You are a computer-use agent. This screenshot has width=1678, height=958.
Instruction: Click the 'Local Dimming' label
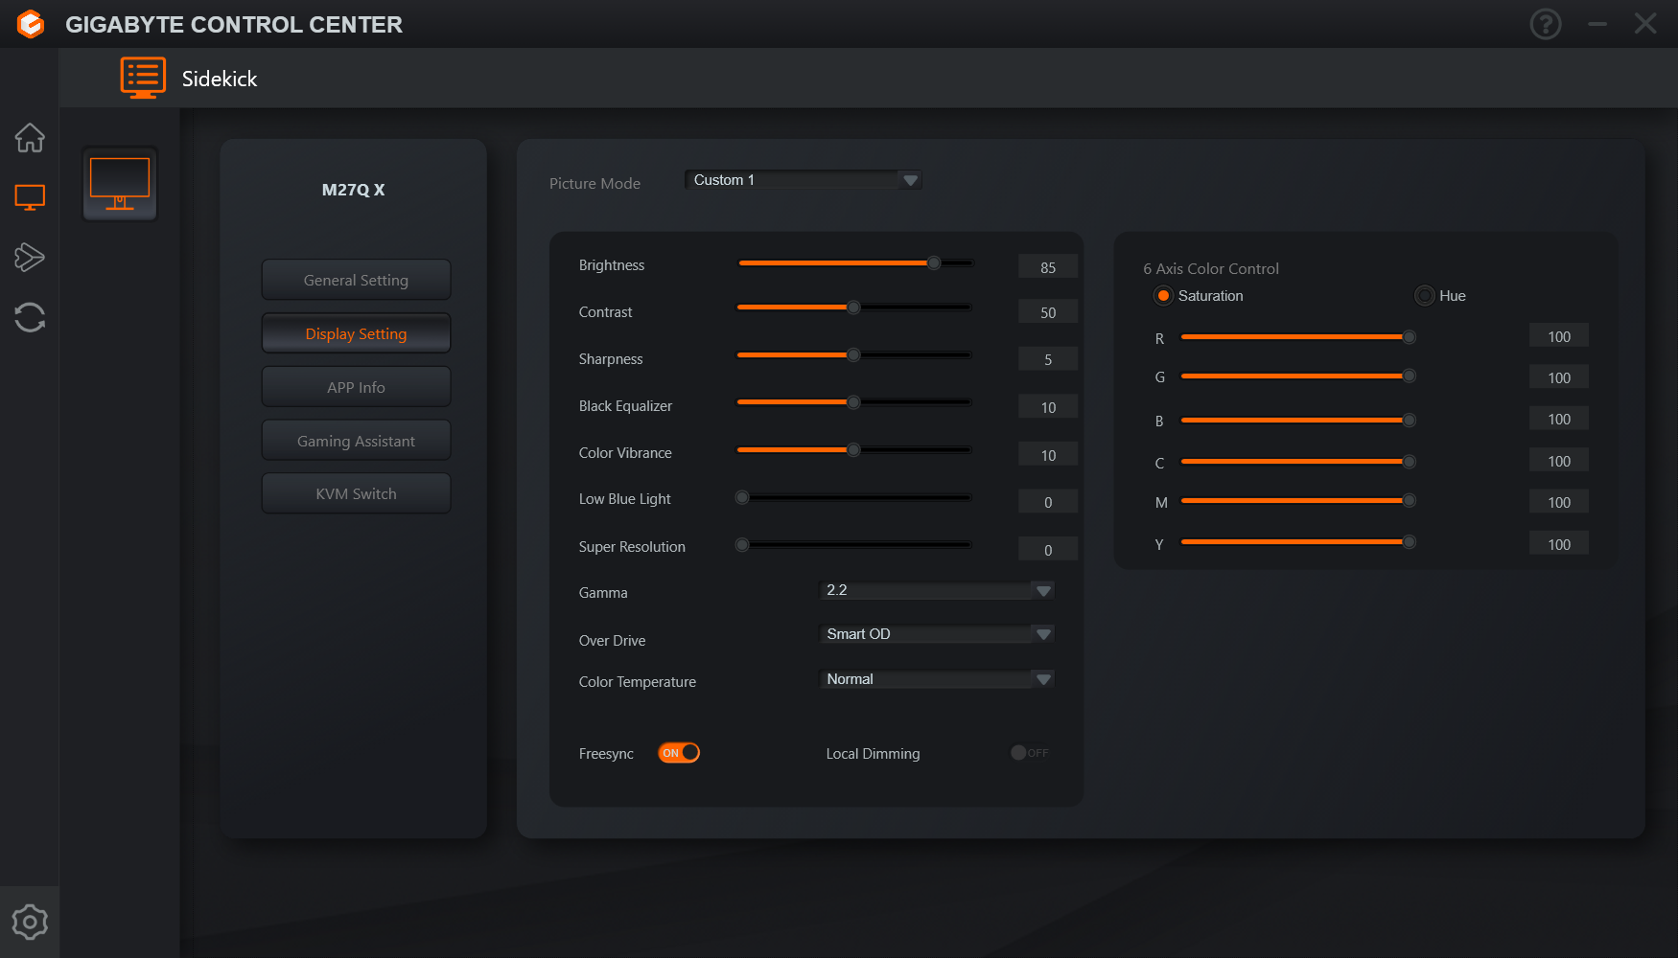[x=873, y=754]
